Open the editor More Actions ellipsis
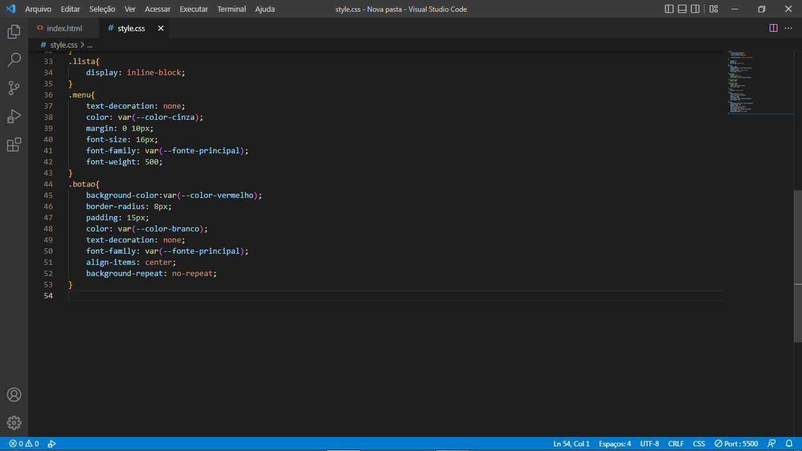This screenshot has height=451, width=802. (788, 28)
